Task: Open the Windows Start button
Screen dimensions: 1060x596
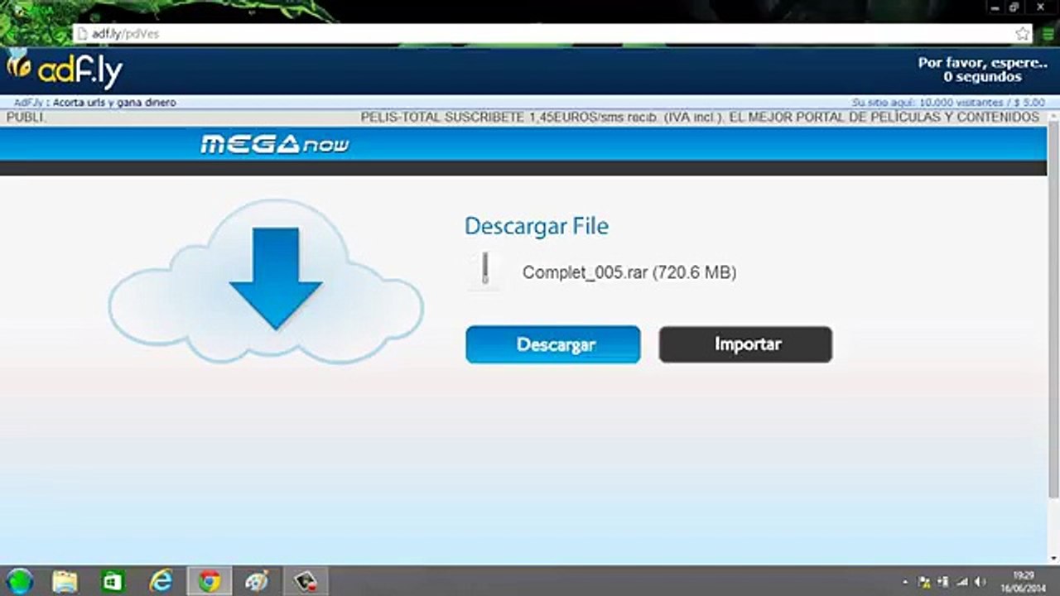Action: coord(19,581)
